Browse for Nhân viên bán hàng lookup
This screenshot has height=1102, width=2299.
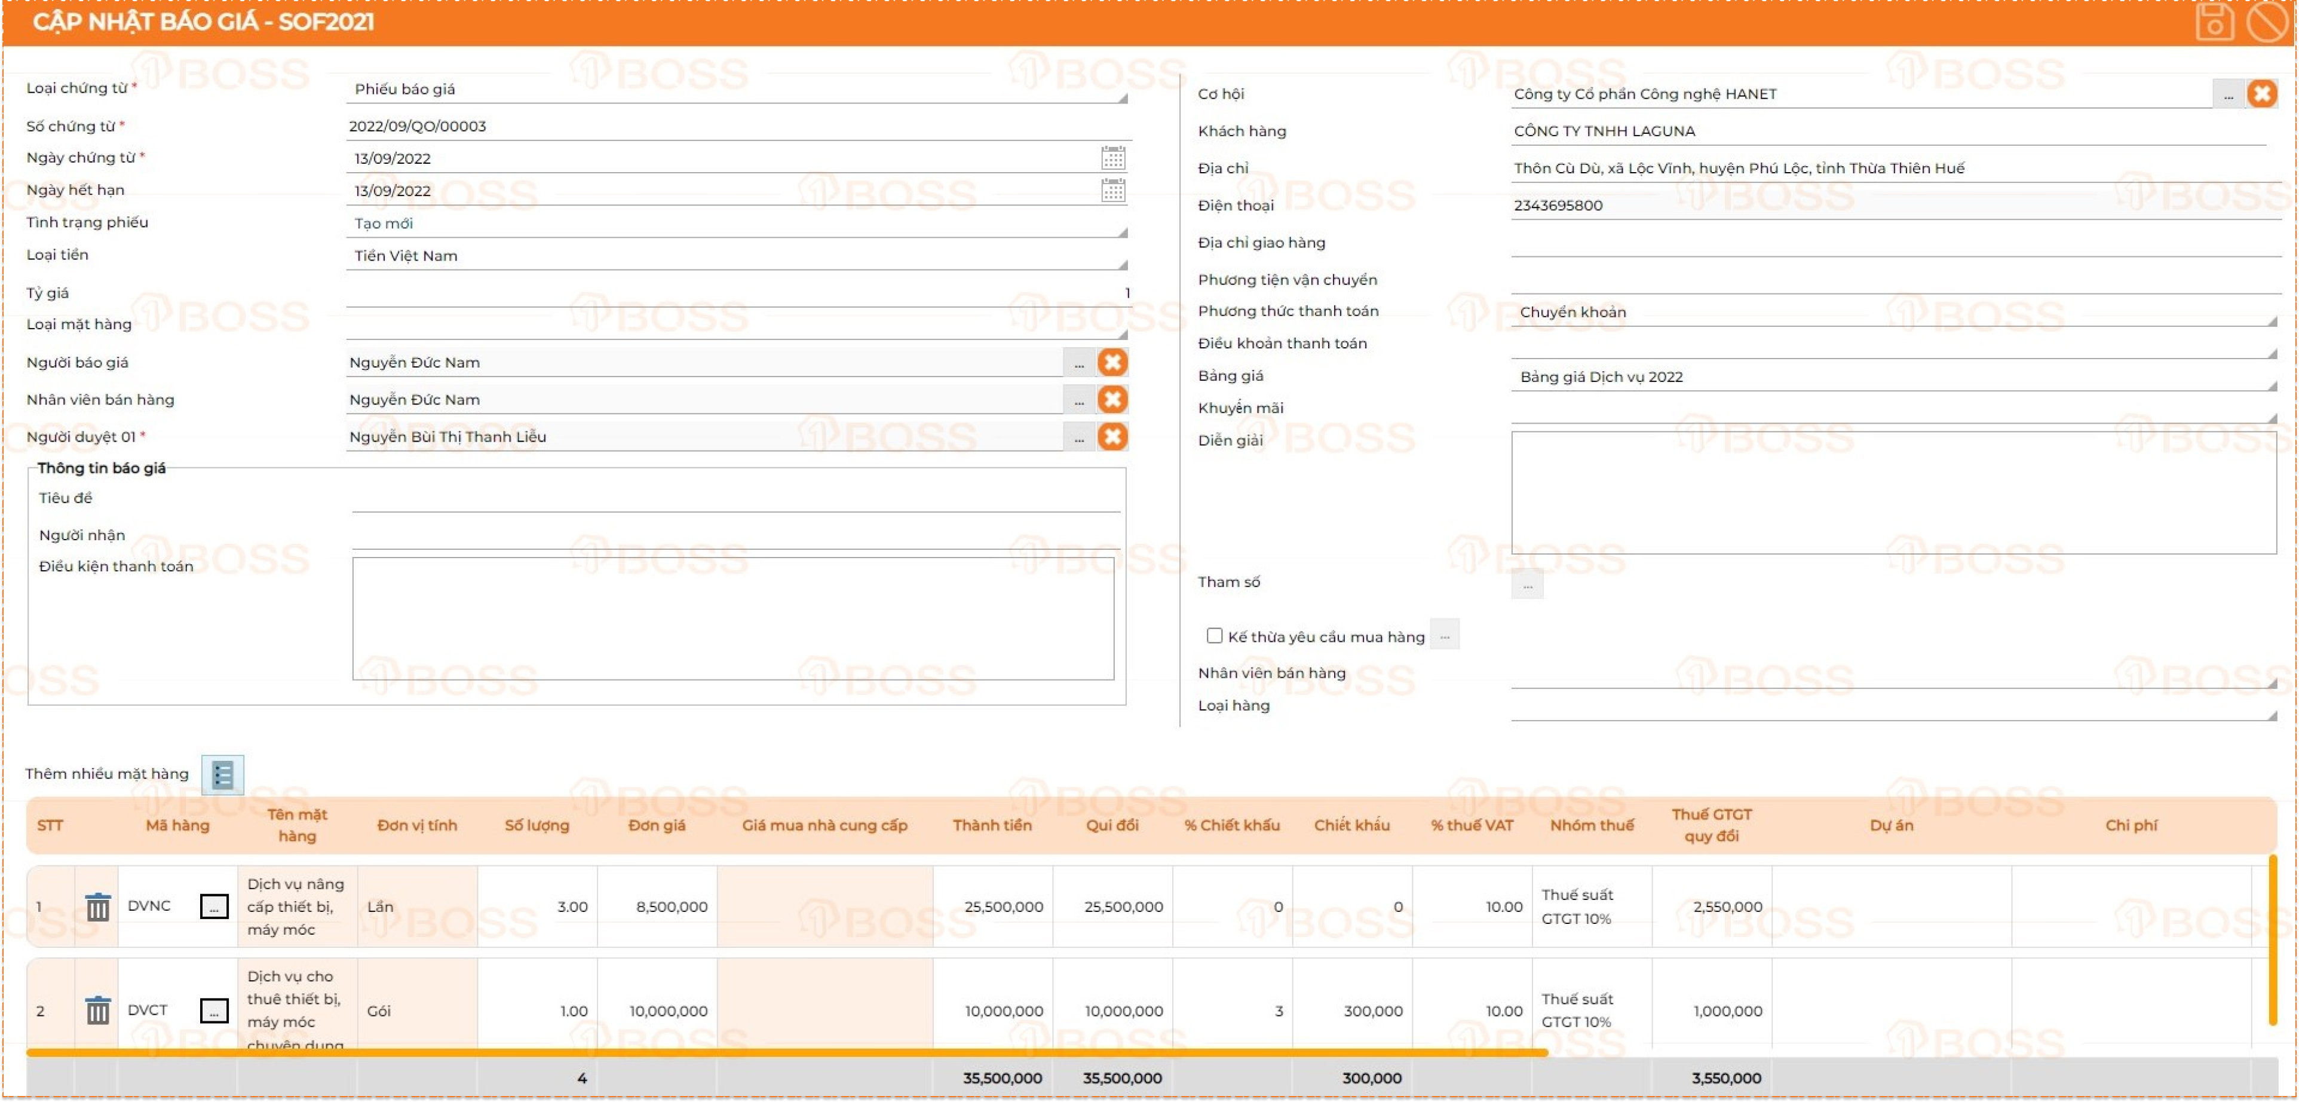pyautogui.click(x=1079, y=400)
